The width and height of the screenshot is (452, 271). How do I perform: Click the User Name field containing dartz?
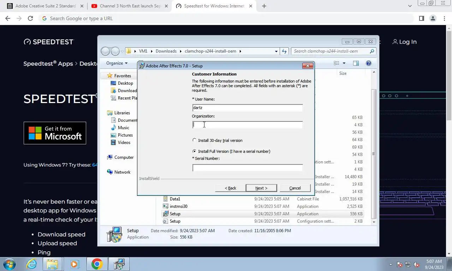pos(248,108)
